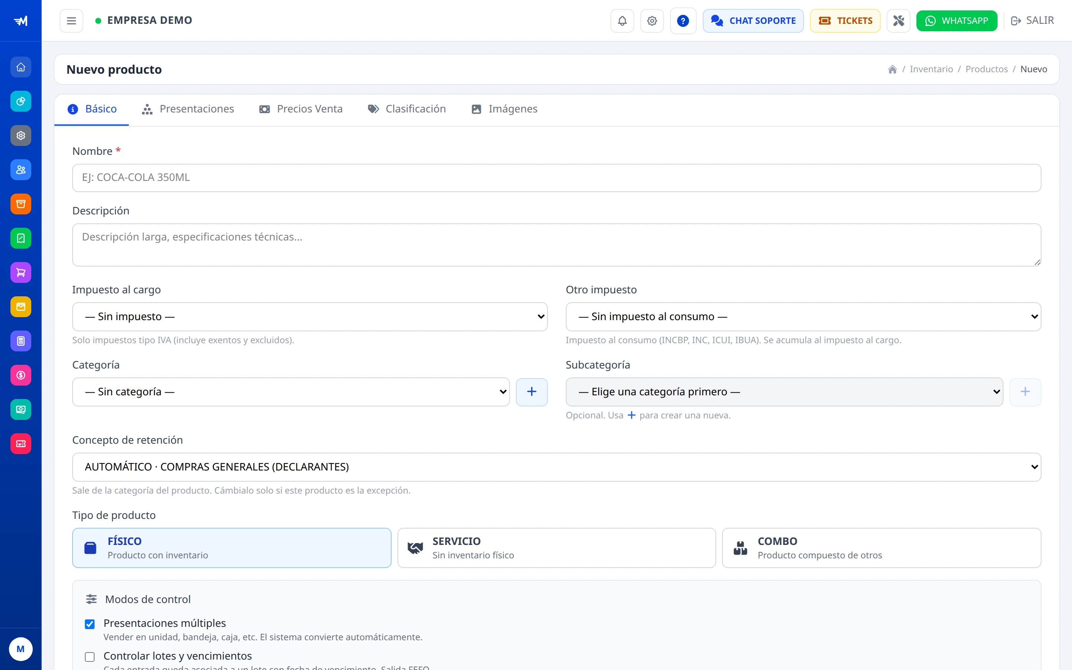
Task: Open the tools wrench icon in header
Action: (898, 21)
